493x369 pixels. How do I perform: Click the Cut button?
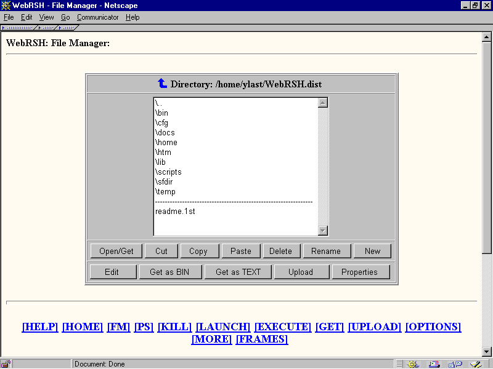click(161, 251)
